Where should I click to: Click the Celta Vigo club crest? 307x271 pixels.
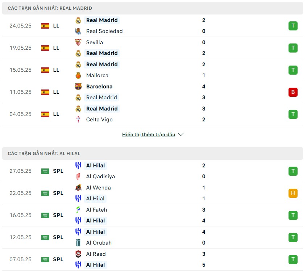pyautogui.click(x=78, y=120)
